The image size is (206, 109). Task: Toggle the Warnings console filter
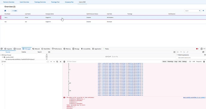170,61
